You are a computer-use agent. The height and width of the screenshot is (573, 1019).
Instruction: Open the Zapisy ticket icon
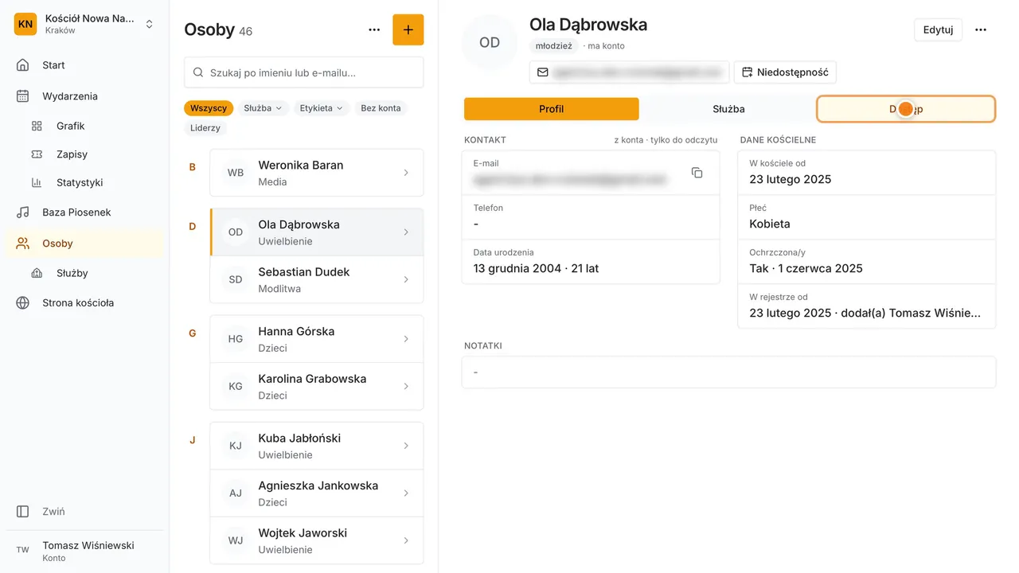pos(37,154)
